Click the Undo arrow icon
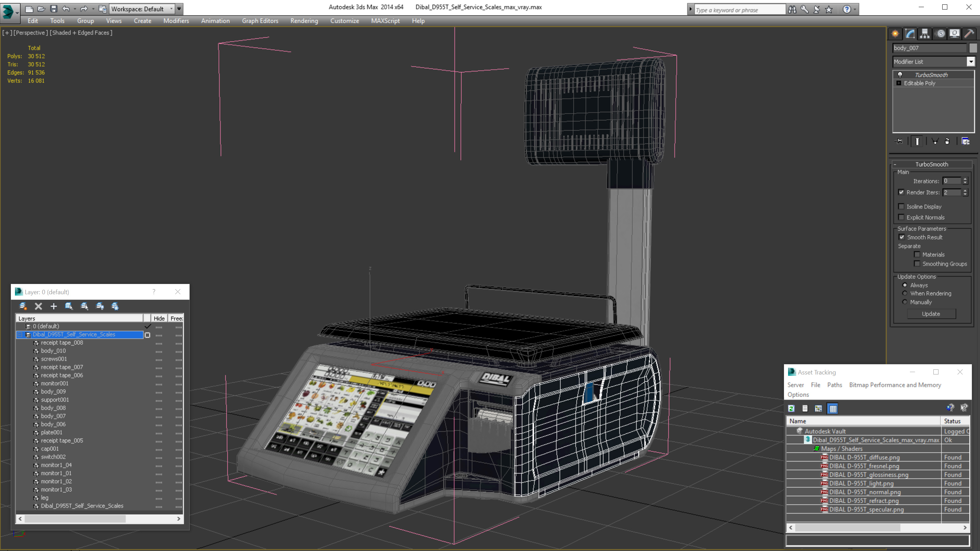Viewport: 980px width, 551px height. [66, 9]
